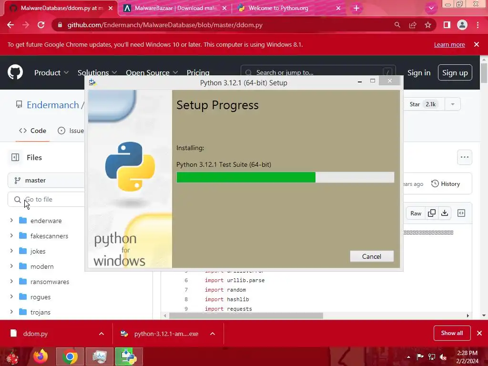Cancel the Python setup installation
Viewport: 488px width, 366px height.
372,256
